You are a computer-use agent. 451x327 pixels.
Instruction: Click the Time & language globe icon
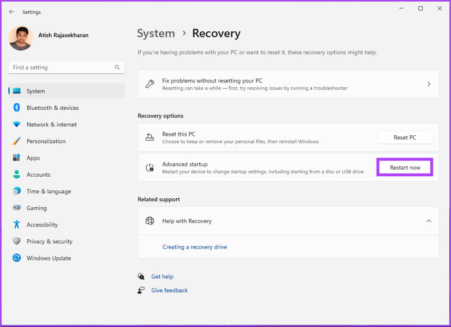point(17,191)
